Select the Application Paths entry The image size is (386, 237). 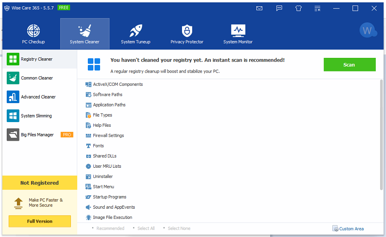[109, 105]
